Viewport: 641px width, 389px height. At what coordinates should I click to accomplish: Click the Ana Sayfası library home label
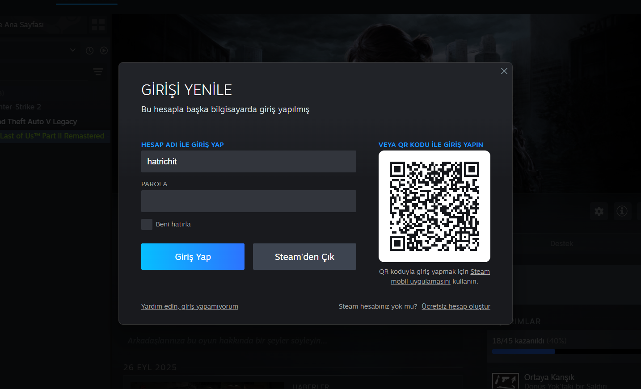point(24,25)
